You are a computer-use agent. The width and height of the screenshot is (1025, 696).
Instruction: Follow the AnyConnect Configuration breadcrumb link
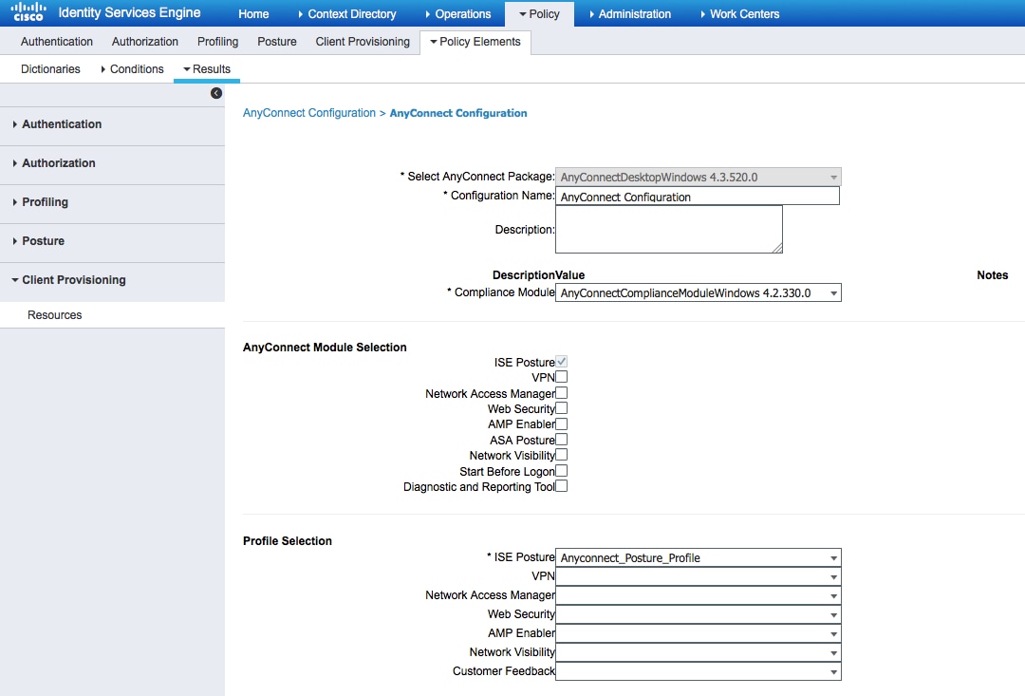tap(309, 112)
